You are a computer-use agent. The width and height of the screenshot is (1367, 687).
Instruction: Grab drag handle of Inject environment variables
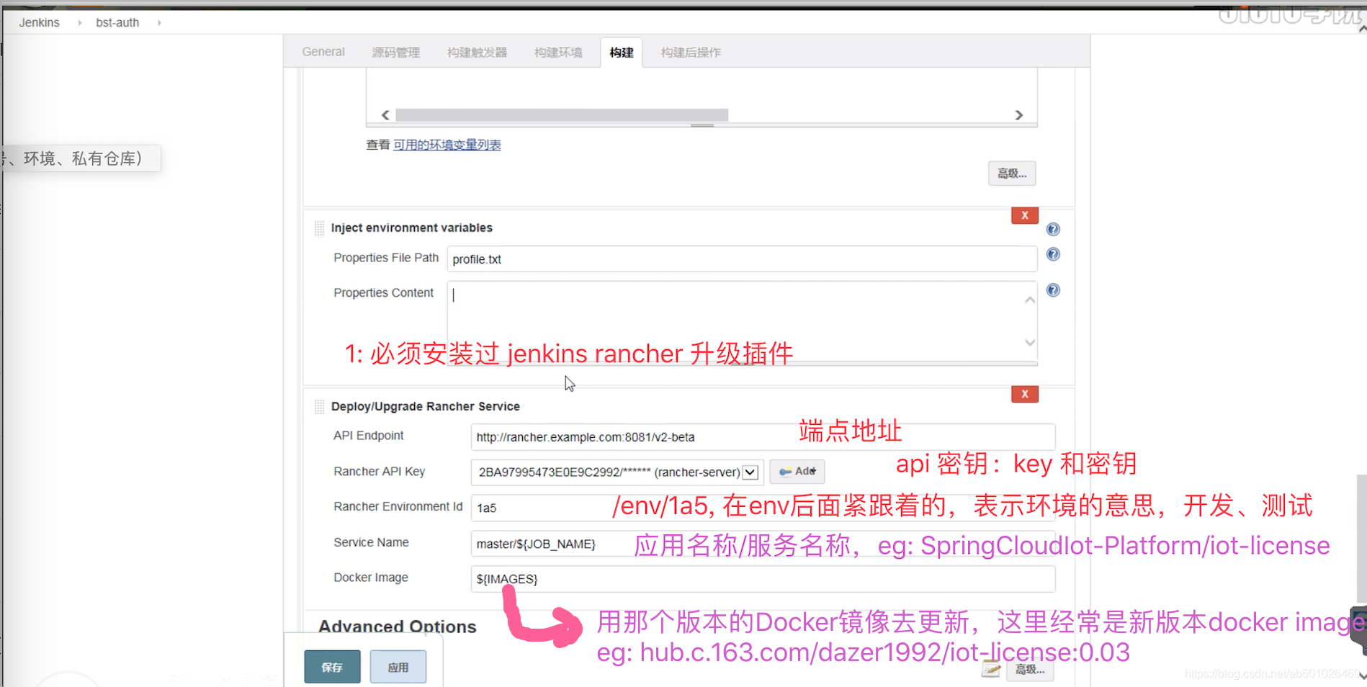pos(319,228)
